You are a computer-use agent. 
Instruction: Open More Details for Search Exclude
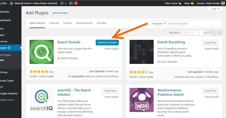click(x=112, y=49)
